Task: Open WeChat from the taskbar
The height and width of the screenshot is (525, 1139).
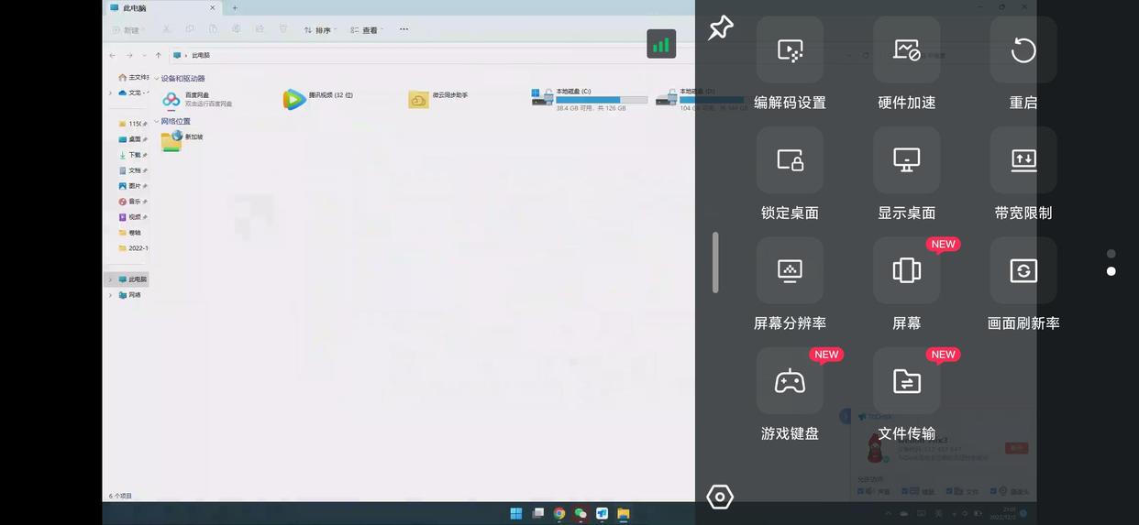Action: pyautogui.click(x=581, y=513)
